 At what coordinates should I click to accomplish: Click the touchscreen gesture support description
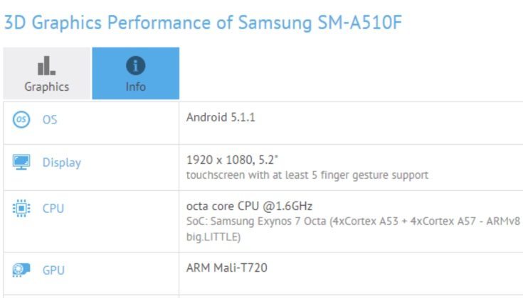pyautogui.click(x=307, y=175)
